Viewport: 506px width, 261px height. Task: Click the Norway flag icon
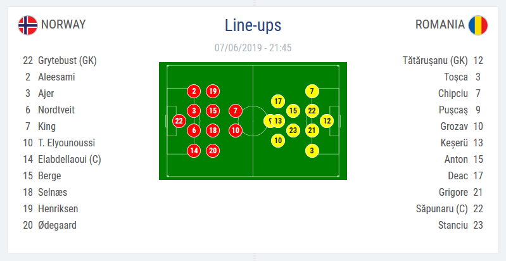[x=28, y=25]
